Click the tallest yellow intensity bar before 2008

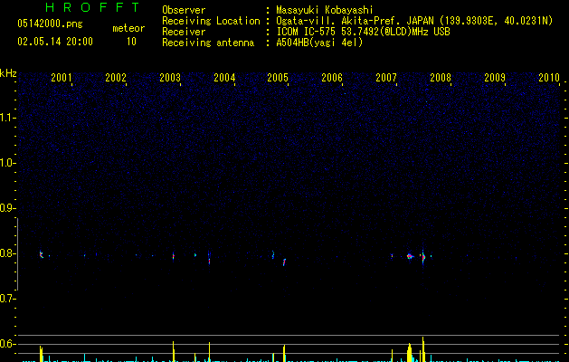coord(422,349)
